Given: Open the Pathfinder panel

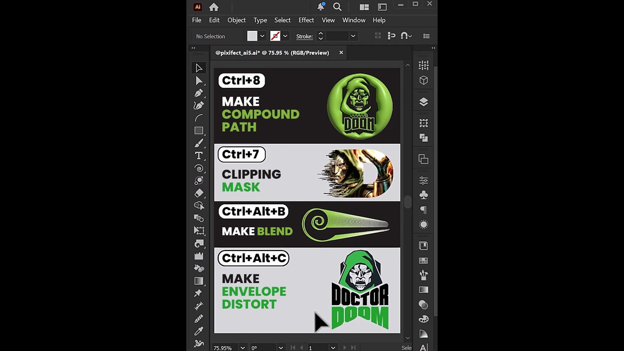Looking at the screenshot, I should point(424,138).
